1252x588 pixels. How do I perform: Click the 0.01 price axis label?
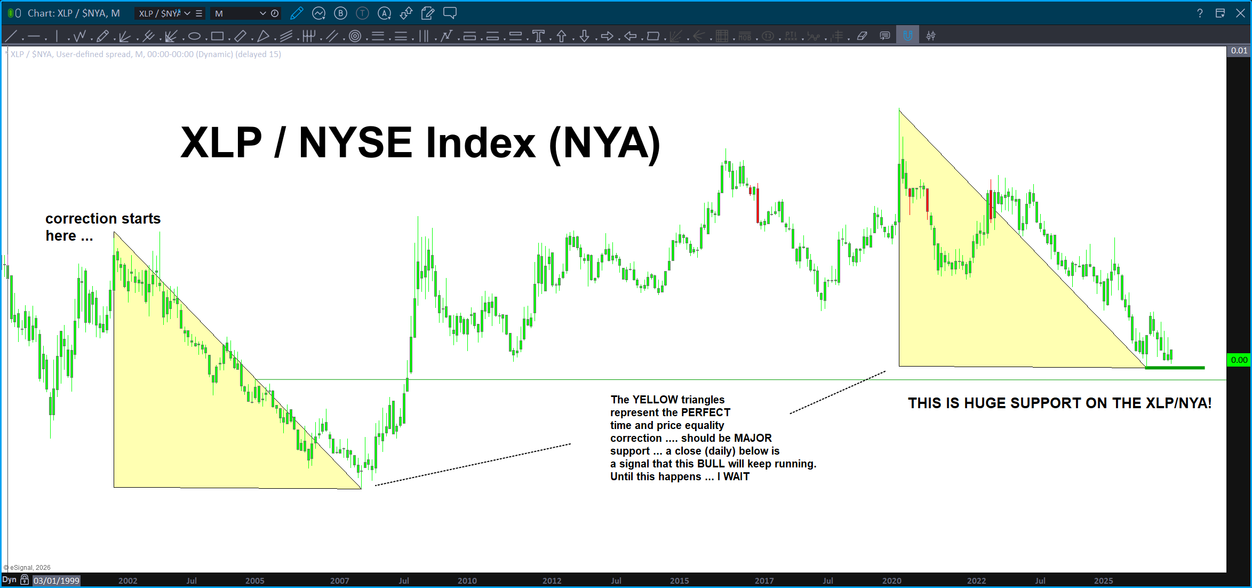point(1239,51)
